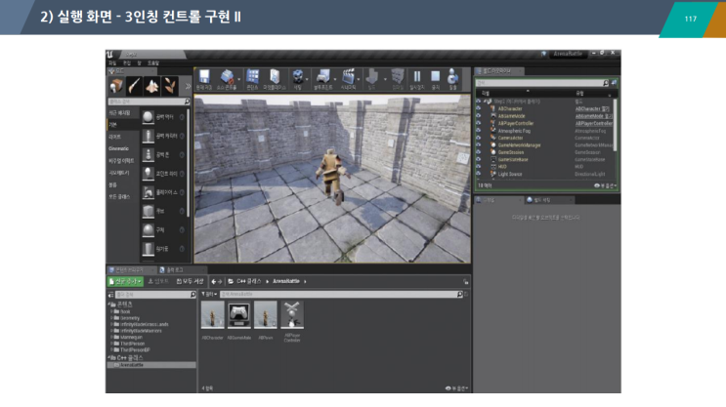
Task: Select the Cinematic category in Modes panel
Action: [119, 148]
